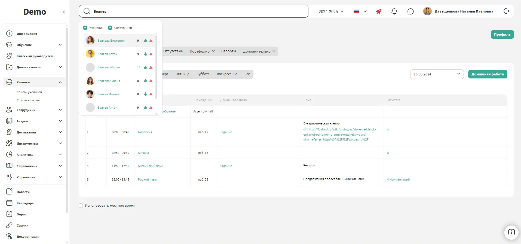
Task: Enable Использовать местное время checkbox
Action: coord(81,206)
